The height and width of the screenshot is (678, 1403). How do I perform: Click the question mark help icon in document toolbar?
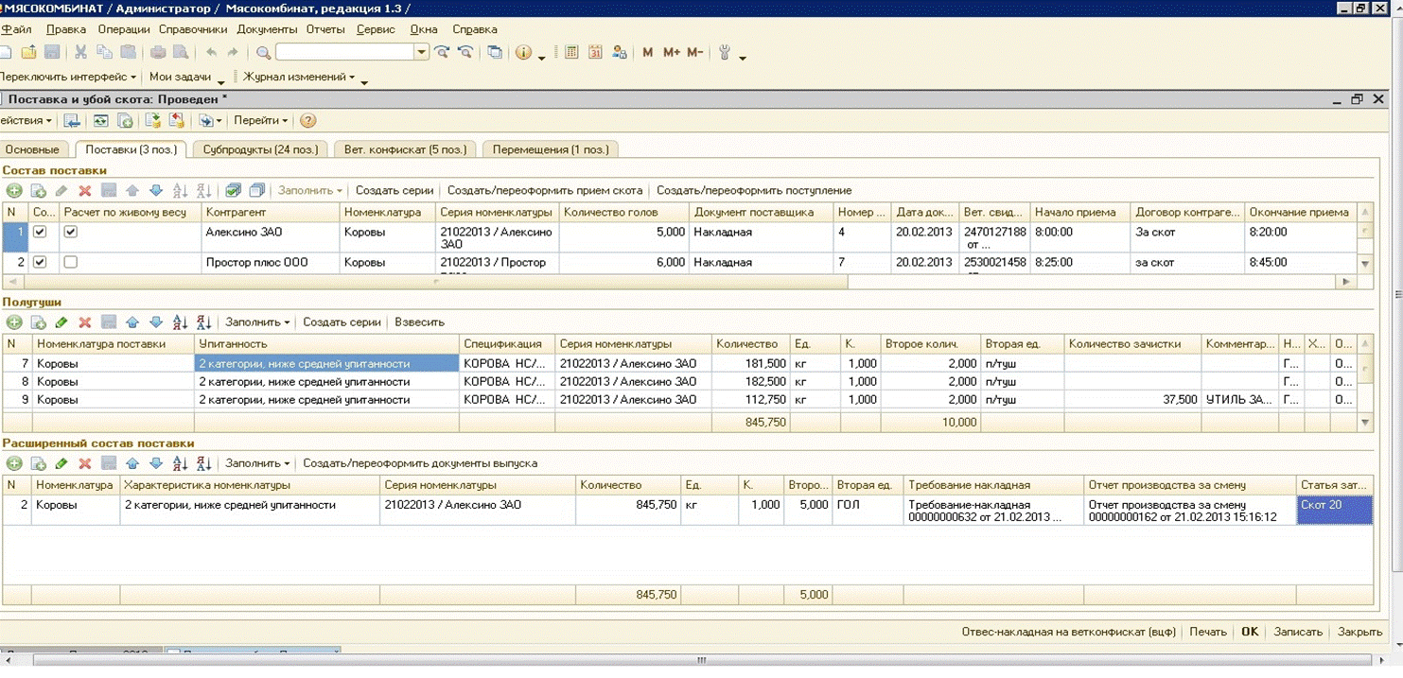(x=307, y=121)
